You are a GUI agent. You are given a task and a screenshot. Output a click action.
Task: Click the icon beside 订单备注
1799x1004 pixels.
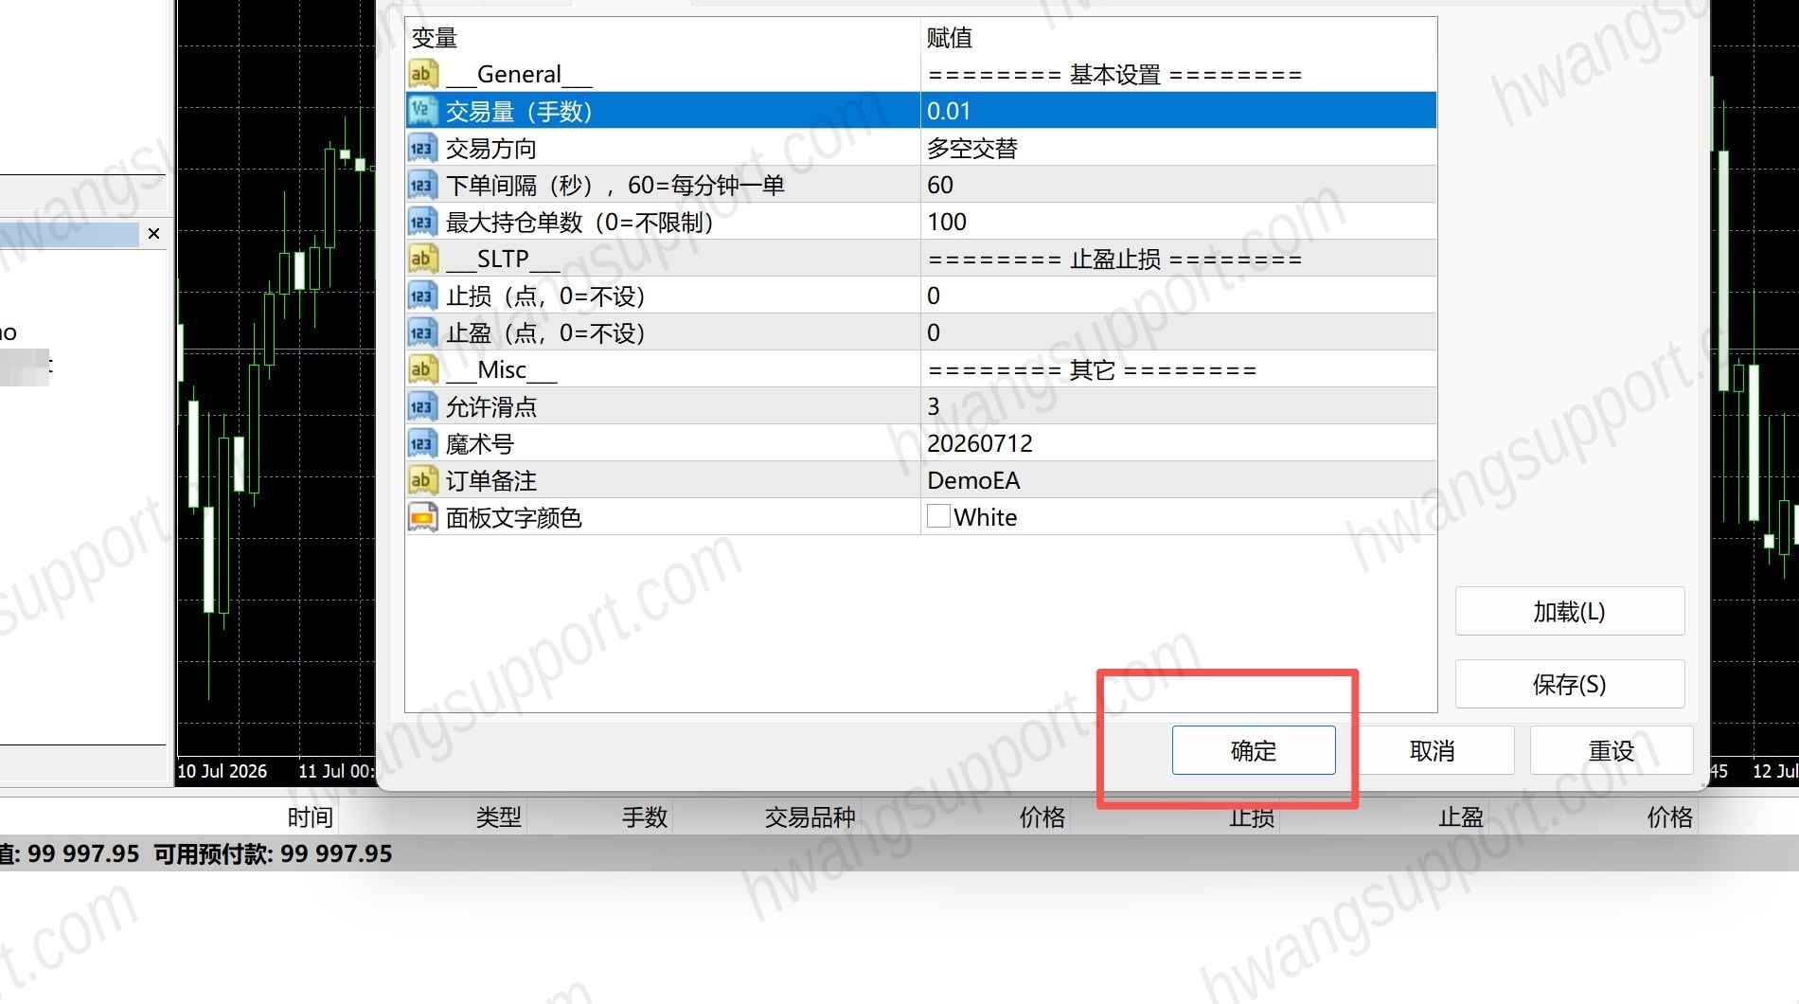pos(422,480)
